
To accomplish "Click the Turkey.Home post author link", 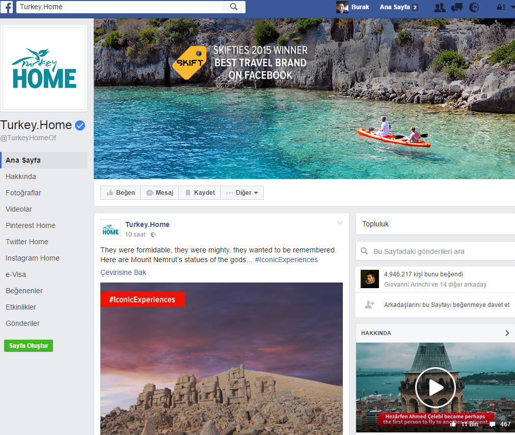I will (x=147, y=224).
